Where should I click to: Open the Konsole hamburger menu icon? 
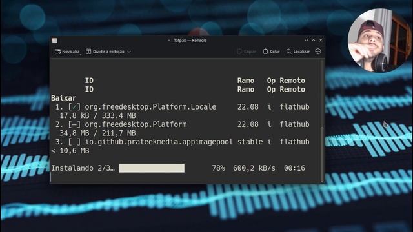point(318,52)
